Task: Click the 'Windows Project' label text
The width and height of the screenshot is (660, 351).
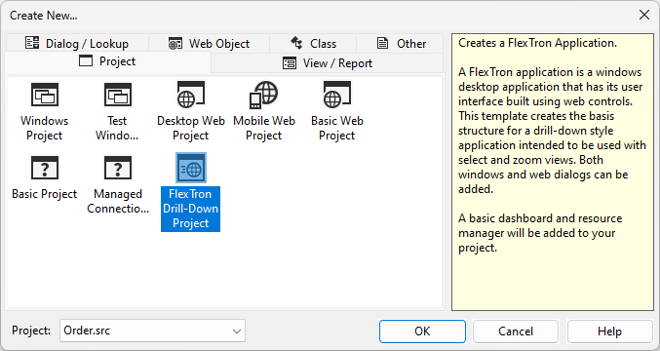Action: pyautogui.click(x=45, y=128)
